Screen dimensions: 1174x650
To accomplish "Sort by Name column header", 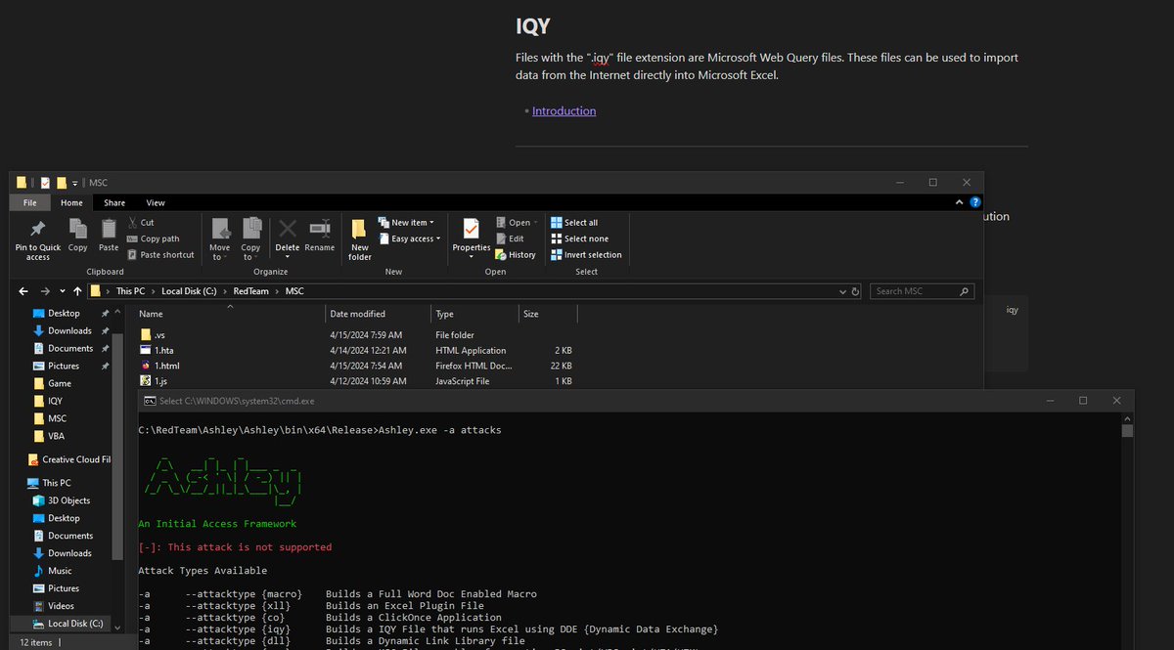I will pyautogui.click(x=230, y=314).
